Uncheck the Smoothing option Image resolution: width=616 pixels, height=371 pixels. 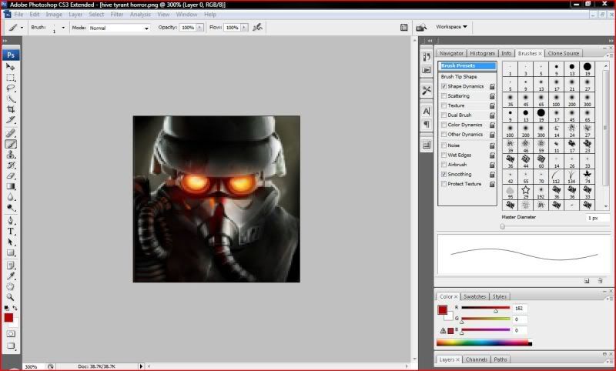[444, 174]
